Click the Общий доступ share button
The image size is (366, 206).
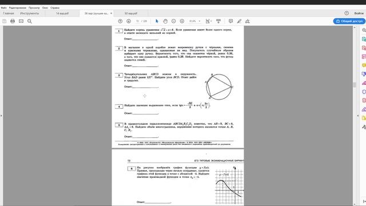point(349,21)
